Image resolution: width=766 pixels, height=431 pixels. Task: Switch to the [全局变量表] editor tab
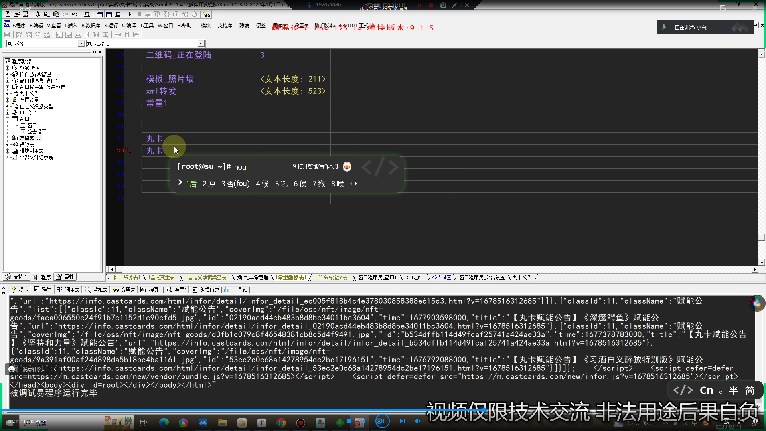162,277
